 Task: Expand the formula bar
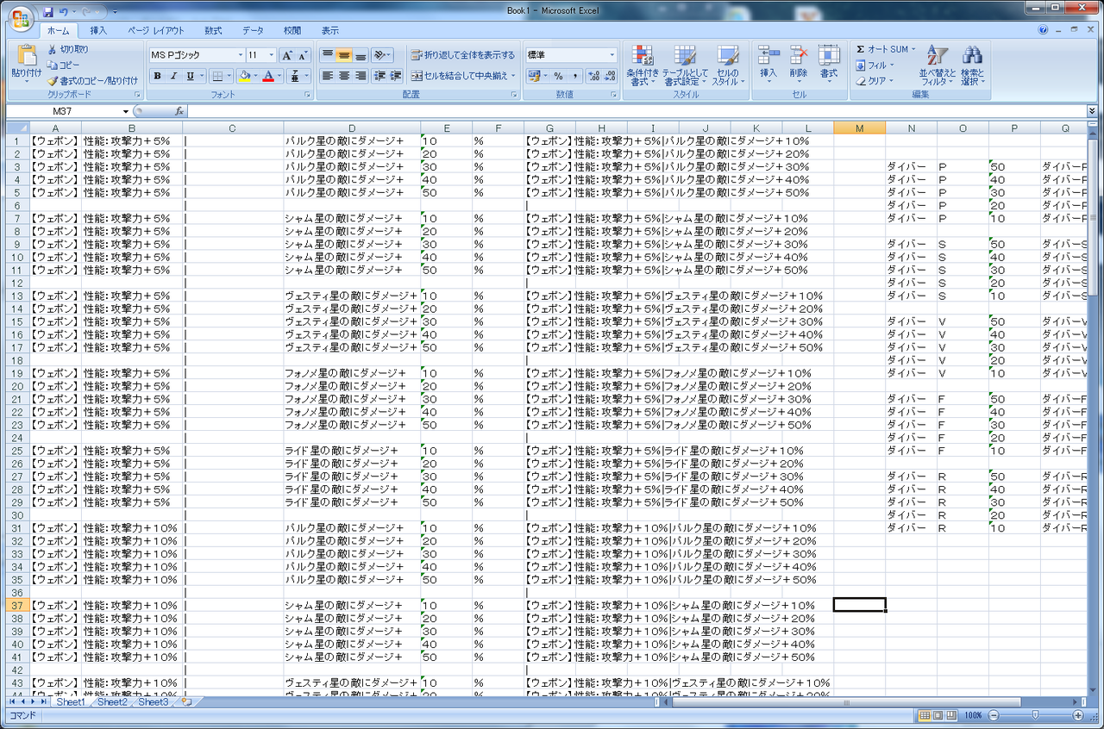click(x=1093, y=111)
